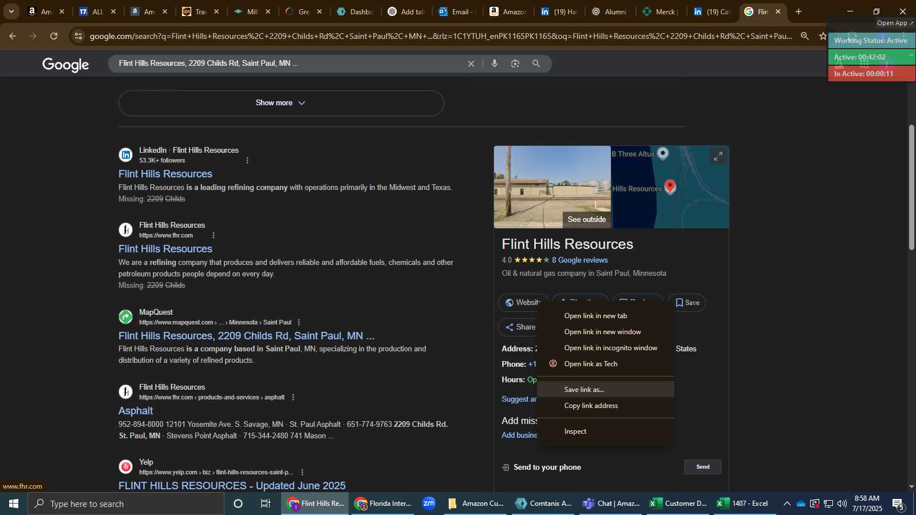Run the search with the magnifier icon
The height and width of the screenshot is (515, 916).
(536, 64)
